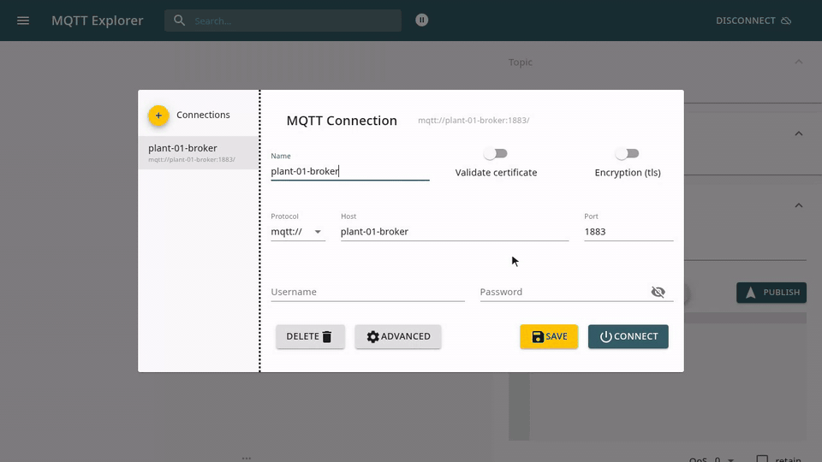This screenshot has width=822, height=462.
Task: Click the PUBLISH button
Action: click(x=771, y=293)
